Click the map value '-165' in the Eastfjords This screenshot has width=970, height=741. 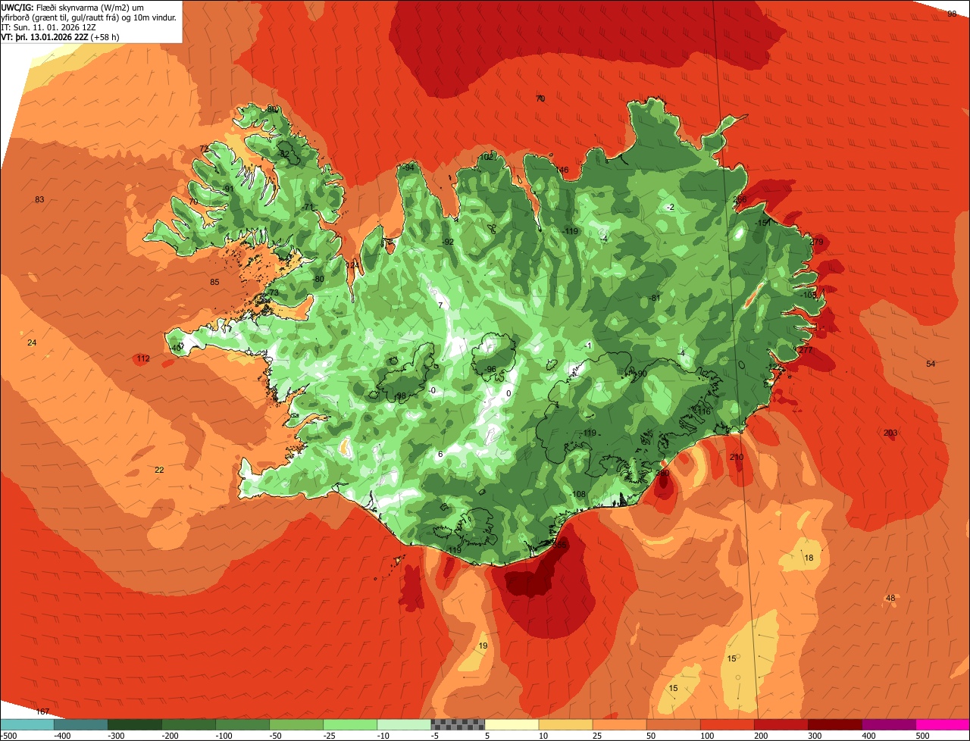coord(809,294)
